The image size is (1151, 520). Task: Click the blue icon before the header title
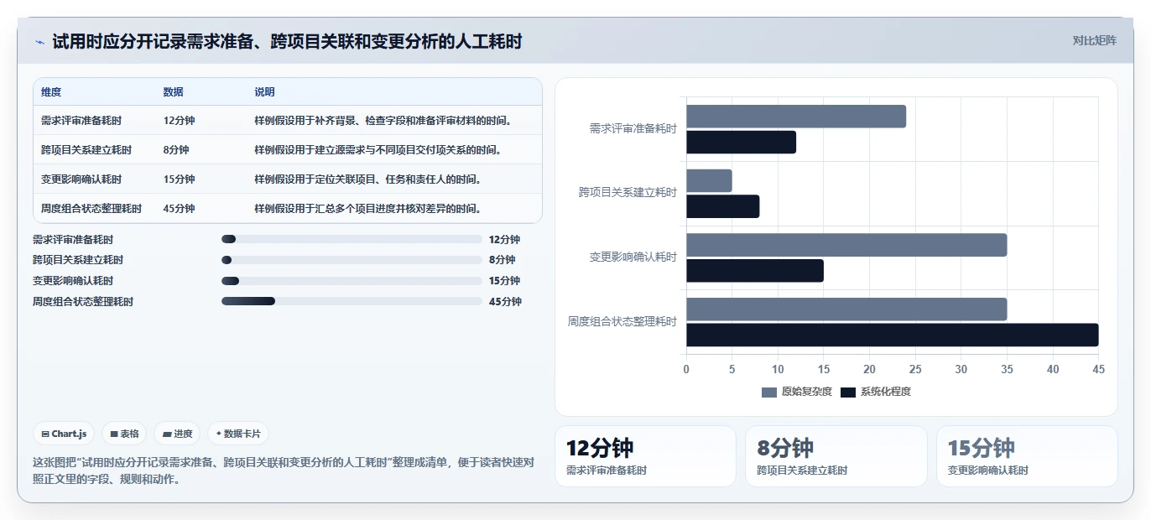[x=40, y=42]
